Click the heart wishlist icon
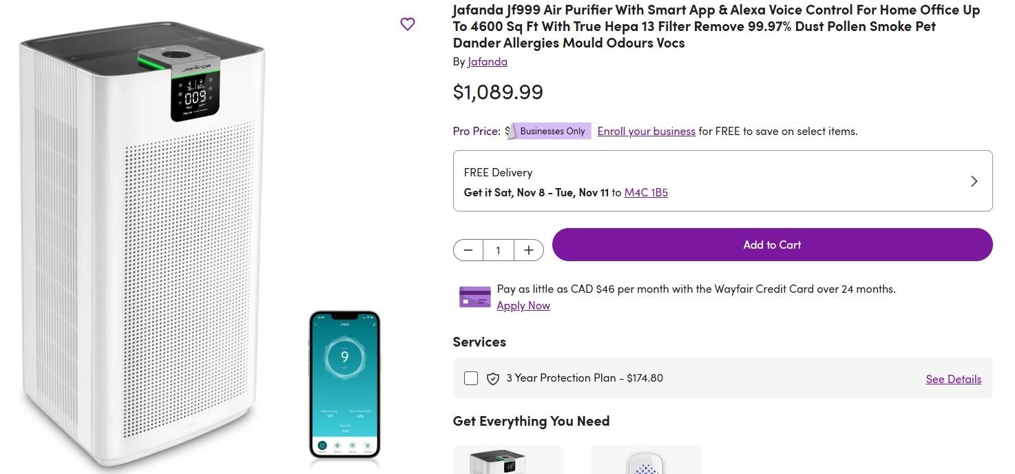Viewport: 1015px width, 474px height. (408, 24)
